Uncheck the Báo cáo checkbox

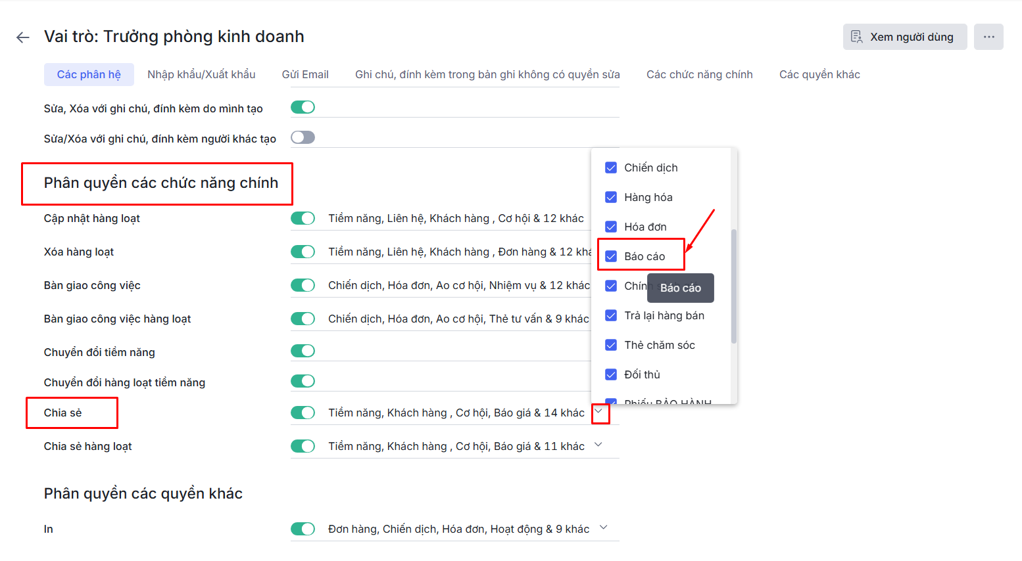click(611, 256)
